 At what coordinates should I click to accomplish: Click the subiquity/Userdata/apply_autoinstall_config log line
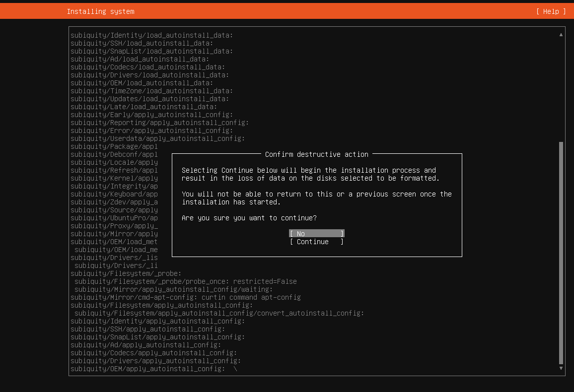157,138
